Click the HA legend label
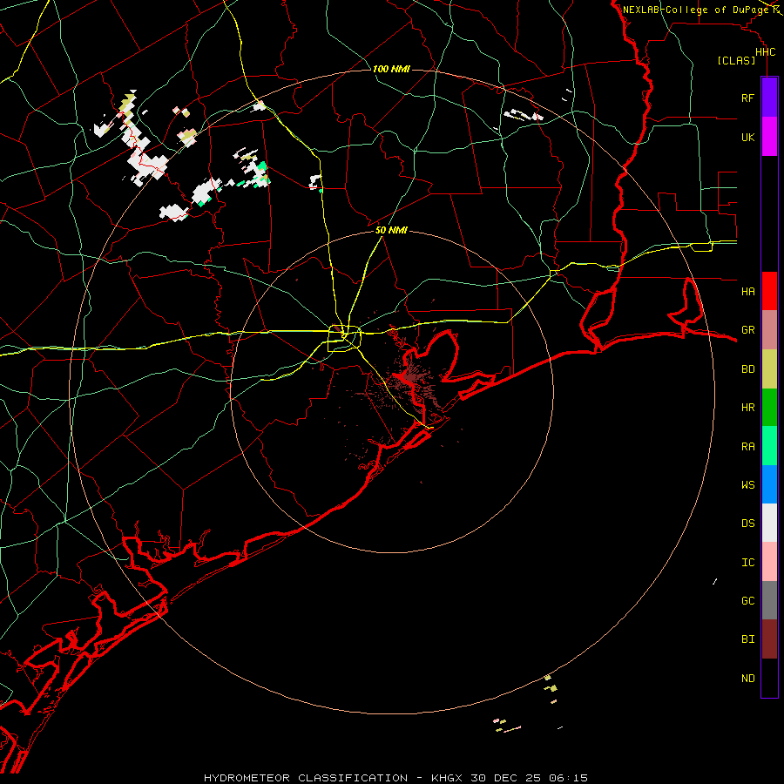784x784 pixels. coord(747,291)
